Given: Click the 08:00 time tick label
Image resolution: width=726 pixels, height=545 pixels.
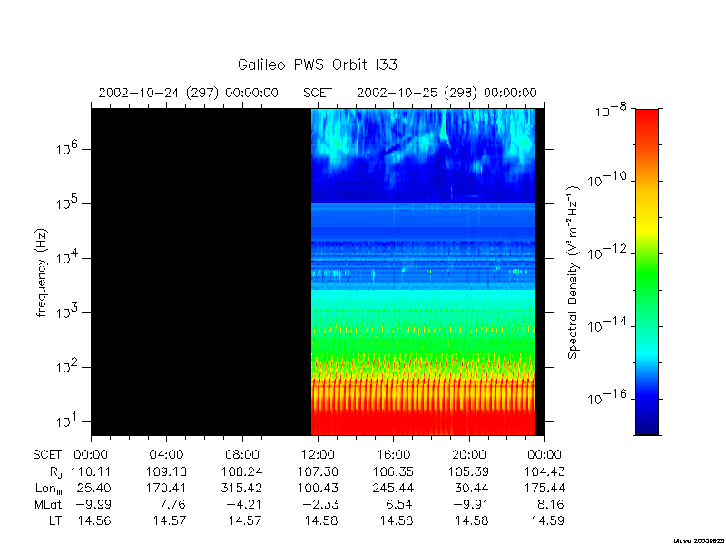Looking at the screenshot, I should pos(242,455).
